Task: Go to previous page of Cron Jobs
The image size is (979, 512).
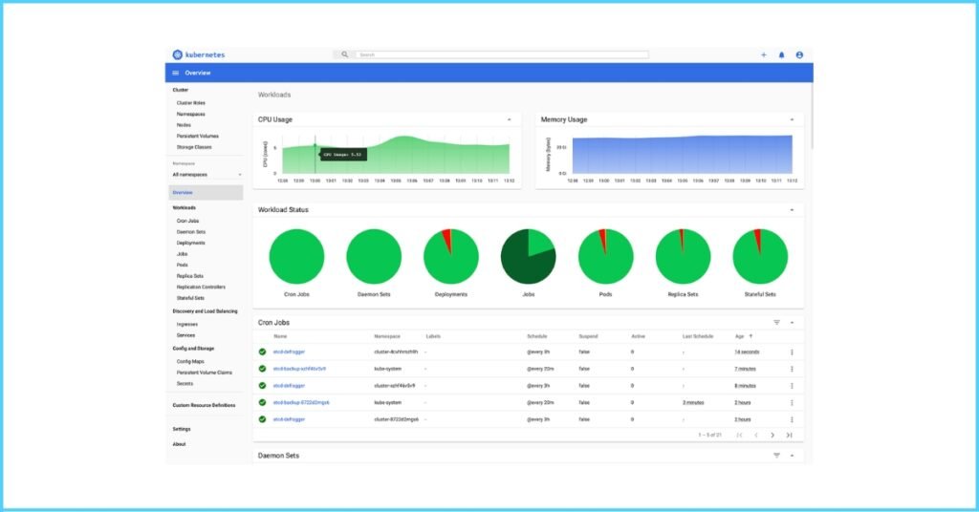Action: [x=756, y=436]
